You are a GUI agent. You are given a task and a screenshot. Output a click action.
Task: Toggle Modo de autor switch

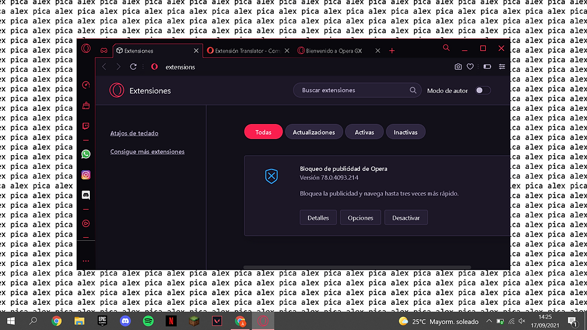pyautogui.click(x=483, y=90)
